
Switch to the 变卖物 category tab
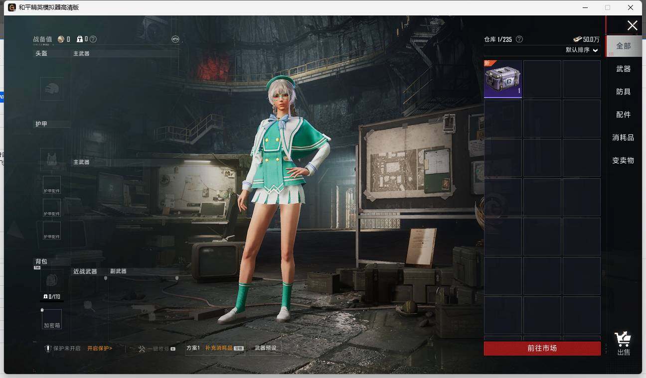click(x=624, y=160)
